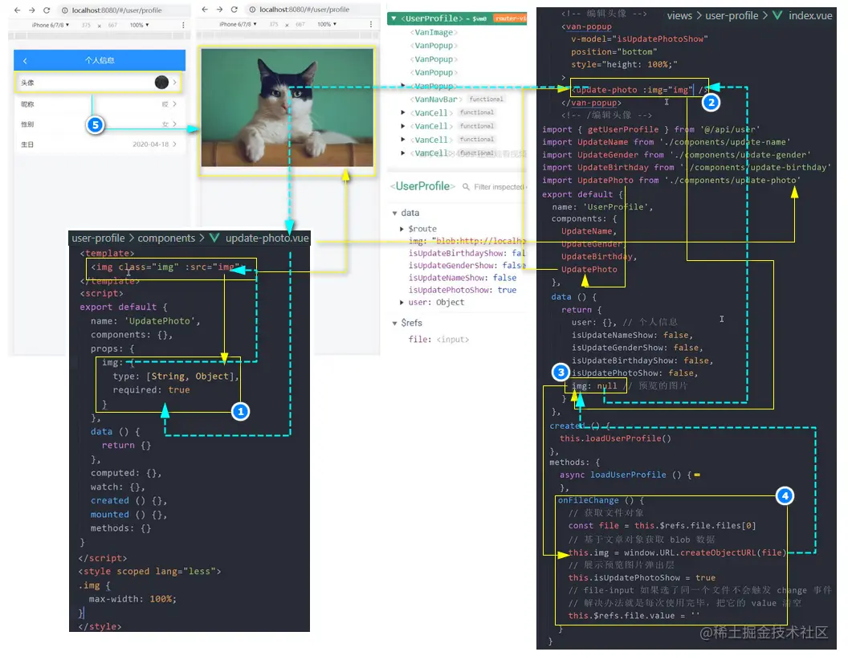Viewport: 848px width, 660px height.
Task: Collapse the data section in Vue inspector
Action: [395, 213]
